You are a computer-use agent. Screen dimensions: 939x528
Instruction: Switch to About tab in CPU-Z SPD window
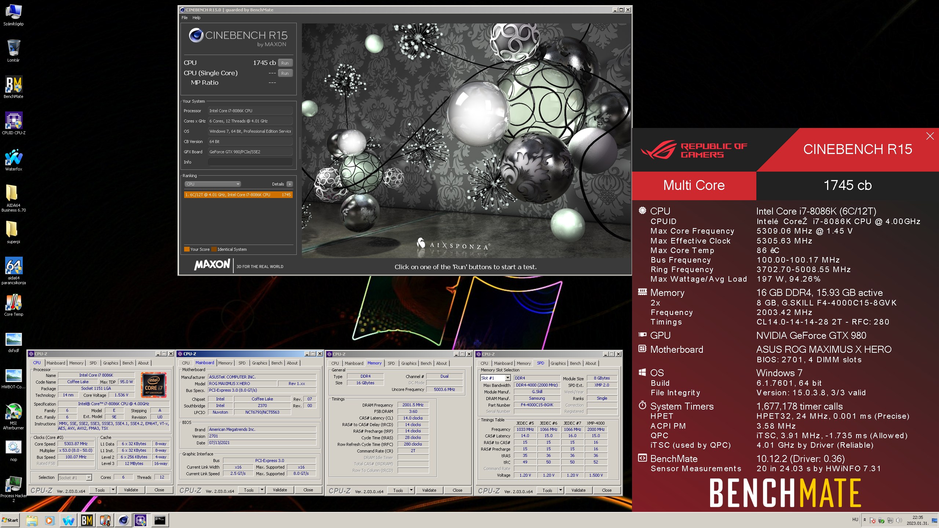pos(591,363)
